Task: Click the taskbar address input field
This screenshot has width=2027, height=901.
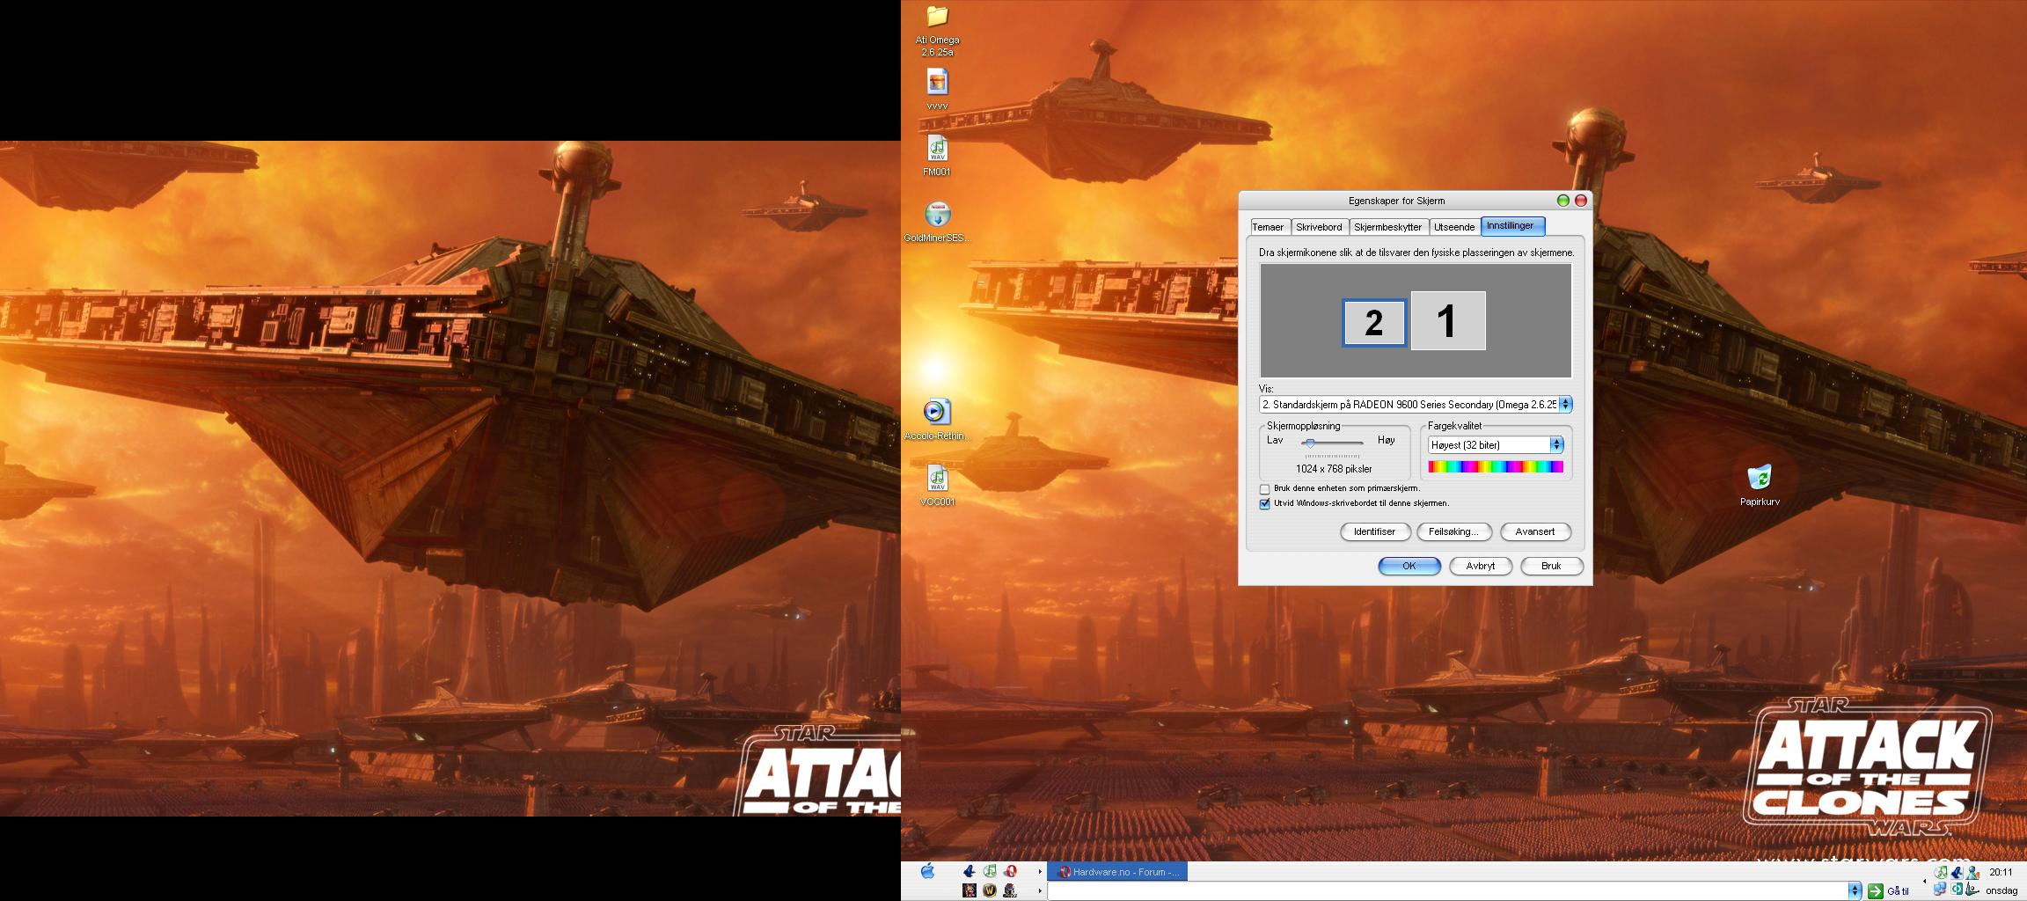Action: click(1447, 891)
